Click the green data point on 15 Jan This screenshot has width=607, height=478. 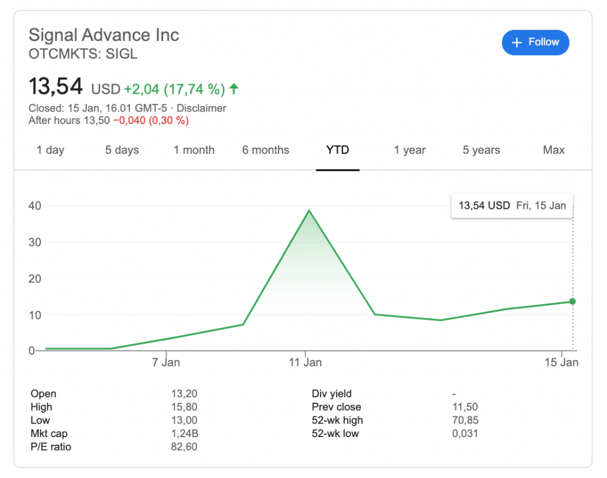click(x=573, y=301)
